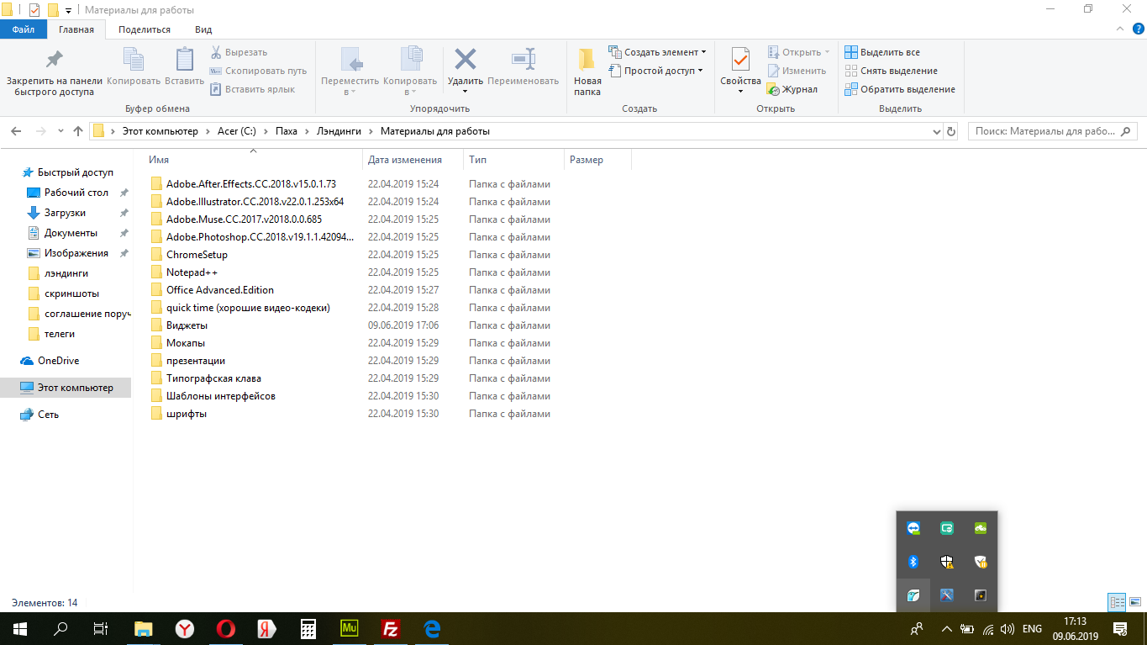Select the Виджеты folder
Viewport: 1147px width, 645px height.
[x=187, y=325]
